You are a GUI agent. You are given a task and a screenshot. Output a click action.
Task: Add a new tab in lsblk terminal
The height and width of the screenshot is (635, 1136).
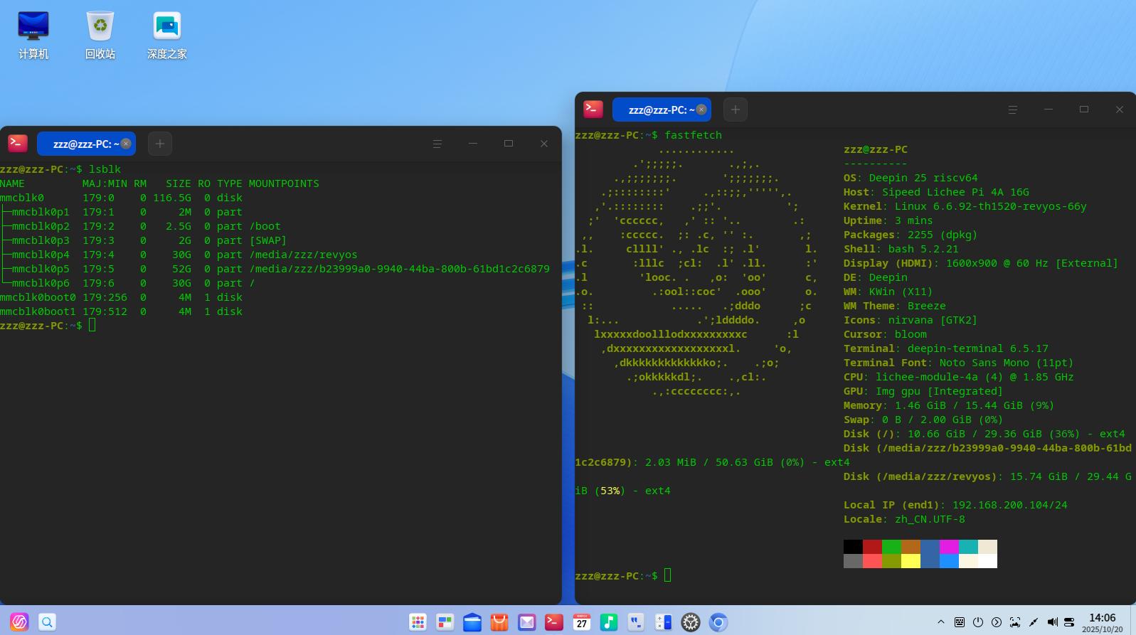[160, 144]
